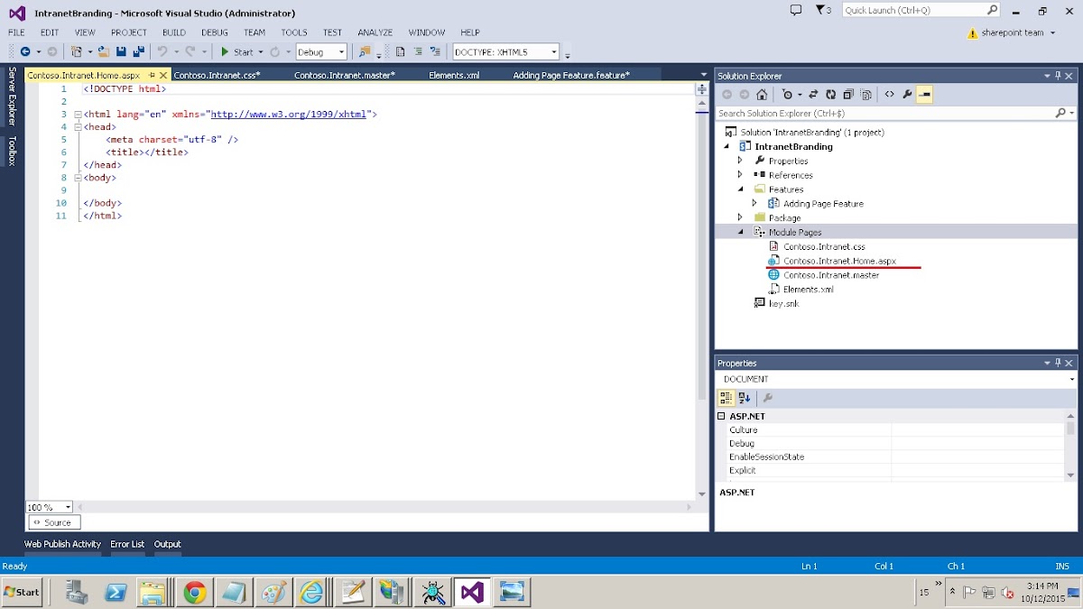Click the Refresh icon in Solution Explorer
This screenshot has width=1083, height=609.
830,95
